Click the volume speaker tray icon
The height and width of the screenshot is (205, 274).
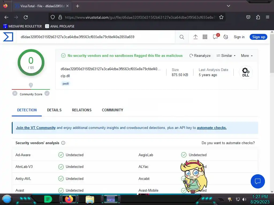click(244, 199)
